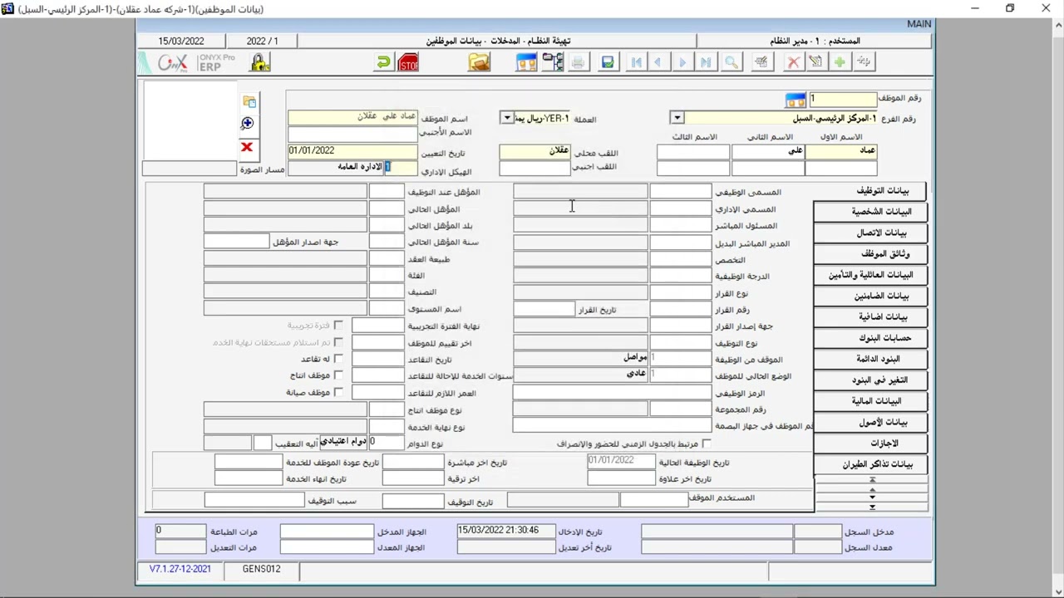Click the rightmost toolbar icon after the plus
The image size is (1064, 598).
pos(864,62)
